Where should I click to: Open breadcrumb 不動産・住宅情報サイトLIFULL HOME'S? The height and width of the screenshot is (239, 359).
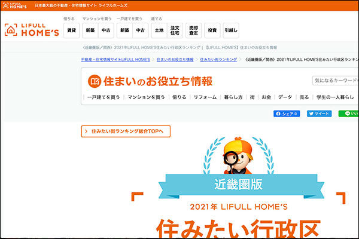point(115,60)
